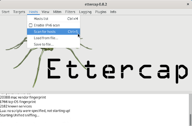Open the Targets menu
Image resolution: width=192 pixels, height=126 pixels.
[x=19, y=12]
